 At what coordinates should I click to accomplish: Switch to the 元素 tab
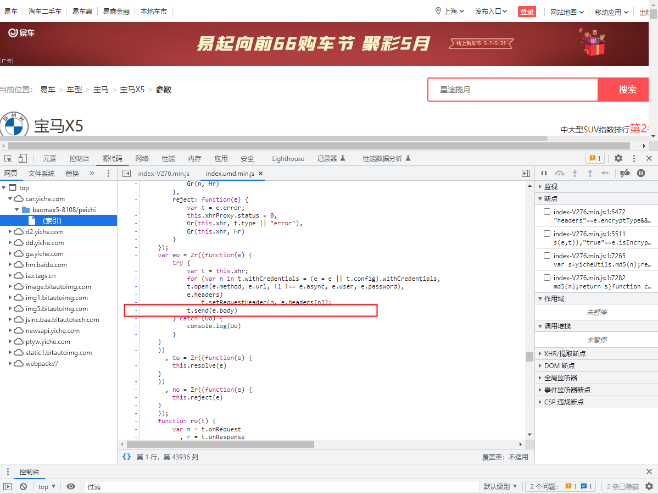tap(49, 159)
